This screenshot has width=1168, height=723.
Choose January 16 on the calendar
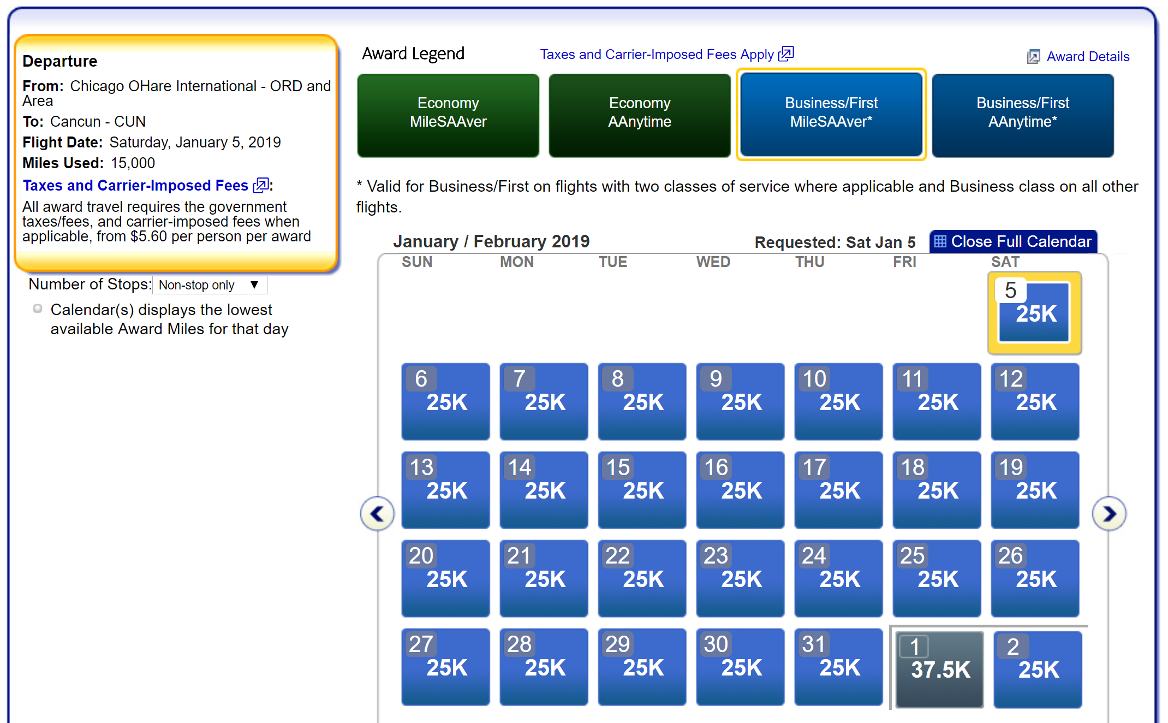[740, 489]
